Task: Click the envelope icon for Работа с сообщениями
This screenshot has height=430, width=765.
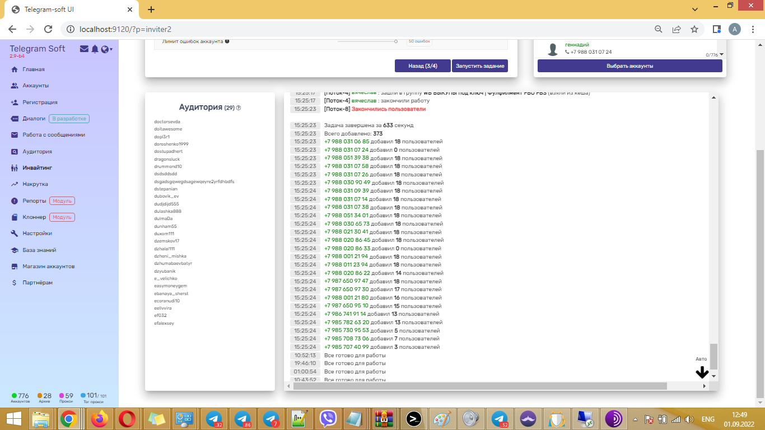Action: pyautogui.click(x=15, y=135)
